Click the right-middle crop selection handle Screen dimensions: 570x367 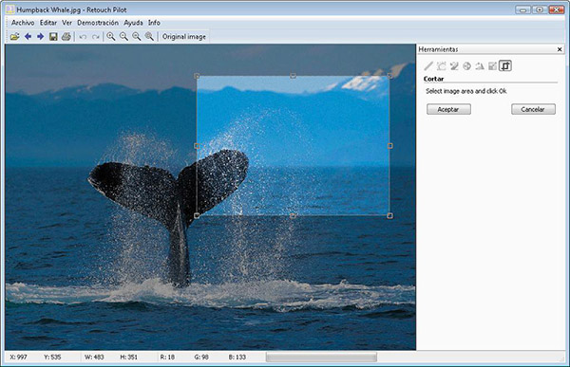(x=389, y=145)
